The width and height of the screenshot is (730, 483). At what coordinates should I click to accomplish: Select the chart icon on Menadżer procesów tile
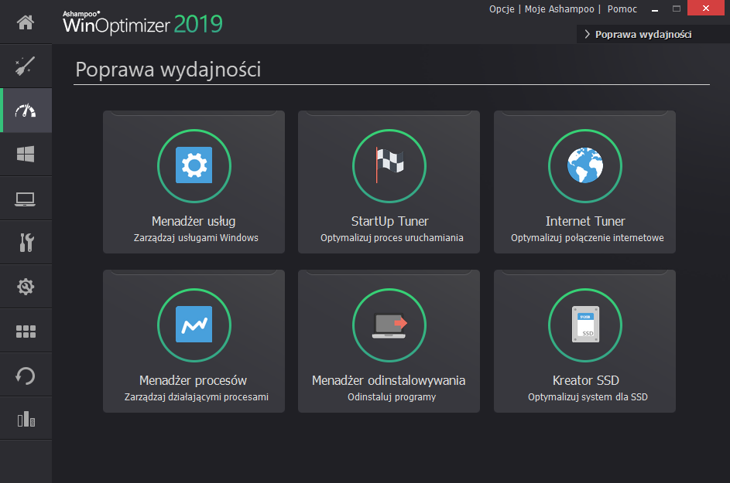(194, 325)
